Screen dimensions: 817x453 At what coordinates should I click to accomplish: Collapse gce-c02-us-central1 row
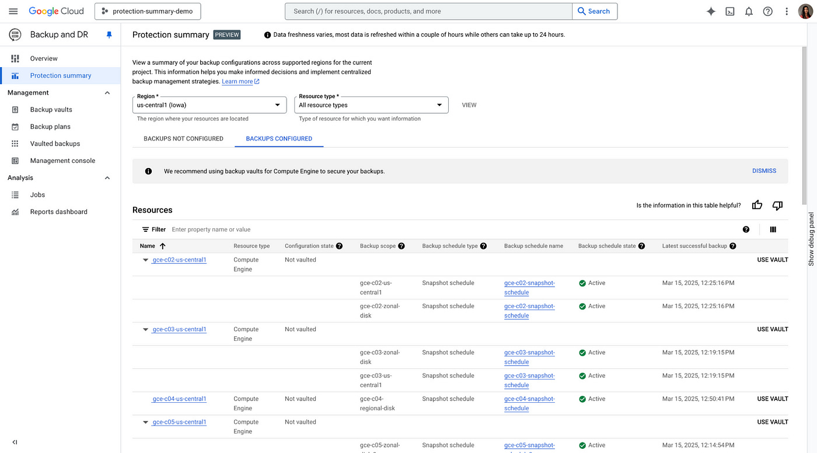click(x=146, y=260)
